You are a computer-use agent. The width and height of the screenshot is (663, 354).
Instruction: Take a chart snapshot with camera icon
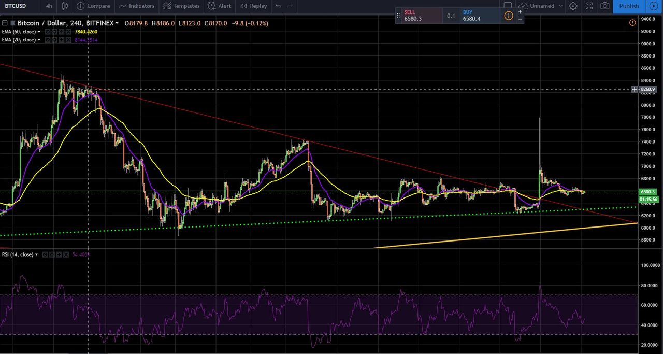tap(604, 6)
